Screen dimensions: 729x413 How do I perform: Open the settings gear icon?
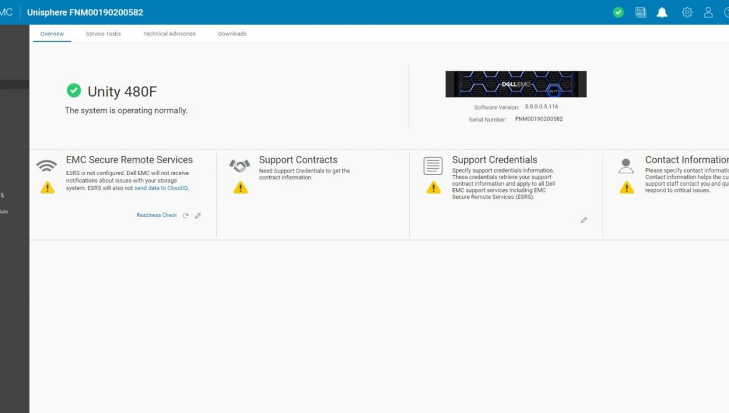(687, 12)
